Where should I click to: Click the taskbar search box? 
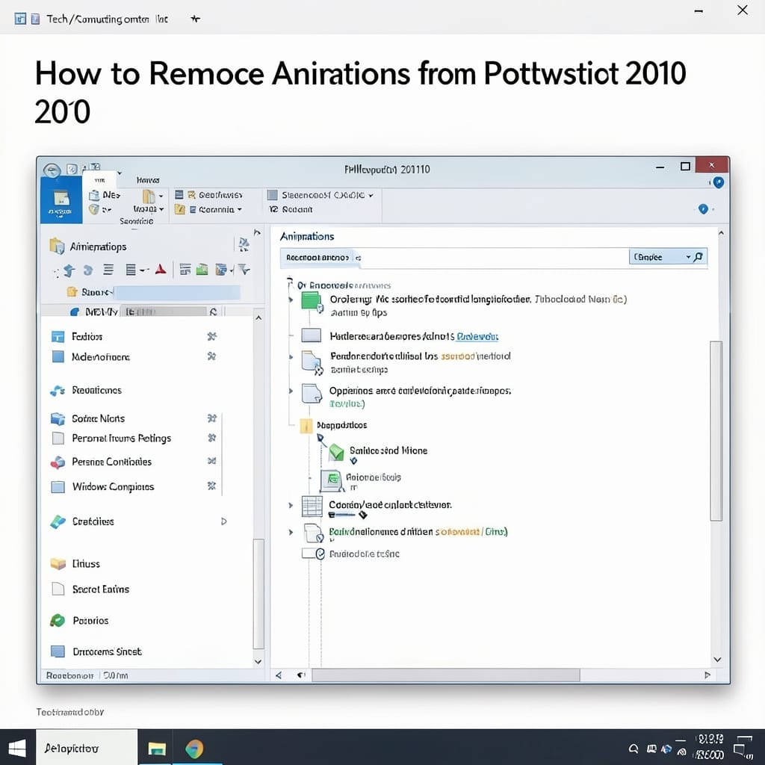pos(87,747)
